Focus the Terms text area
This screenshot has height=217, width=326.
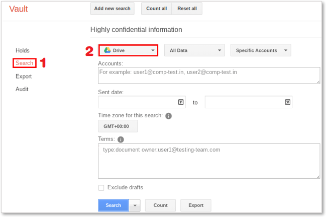(x=209, y=161)
